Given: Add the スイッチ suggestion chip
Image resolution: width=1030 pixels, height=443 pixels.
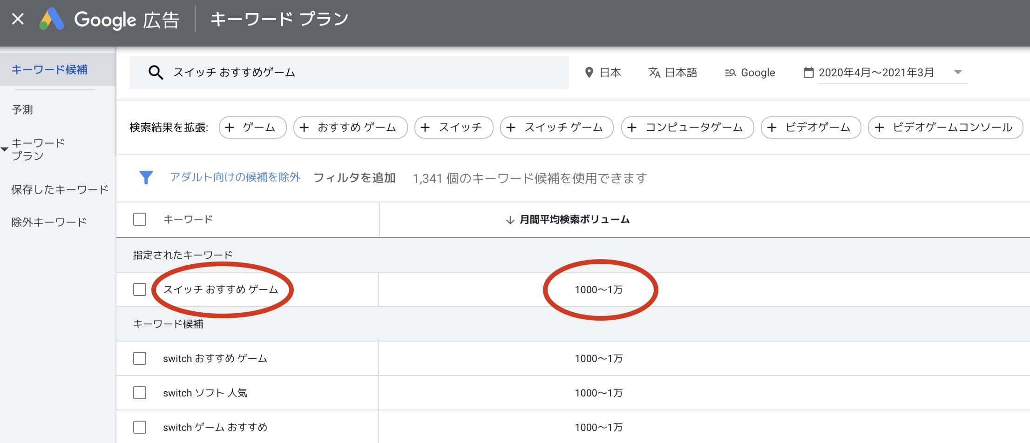Looking at the screenshot, I should pos(454,128).
